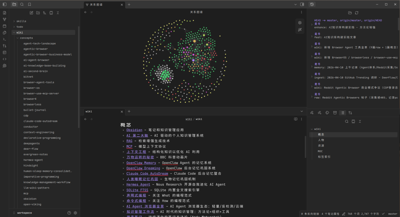Toggle auto-reveal current file in explorer
Screen dimensions: 400x217
51,13
